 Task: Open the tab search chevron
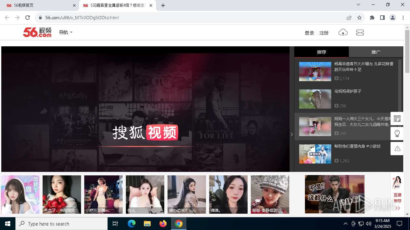click(358, 4)
